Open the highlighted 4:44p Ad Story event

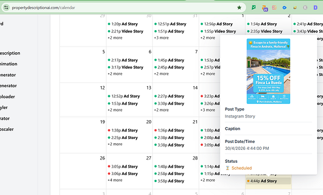coord(269,181)
